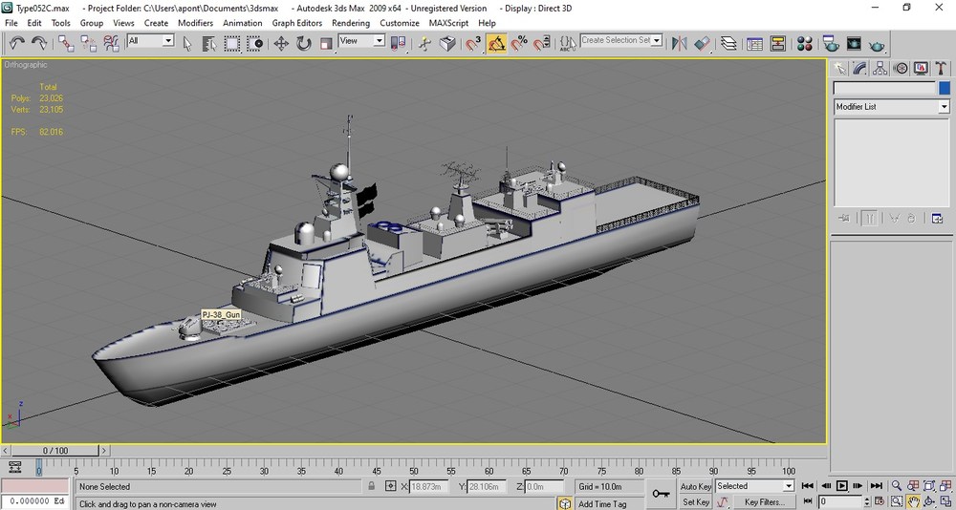The height and width of the screenshot is (510, 956).
Task: Open the Edit menu
Action: [34, 23]
